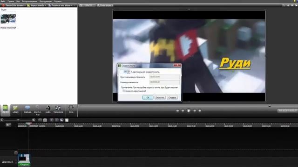Open the Record the screen dropdown arrow

tap(25, 6)
